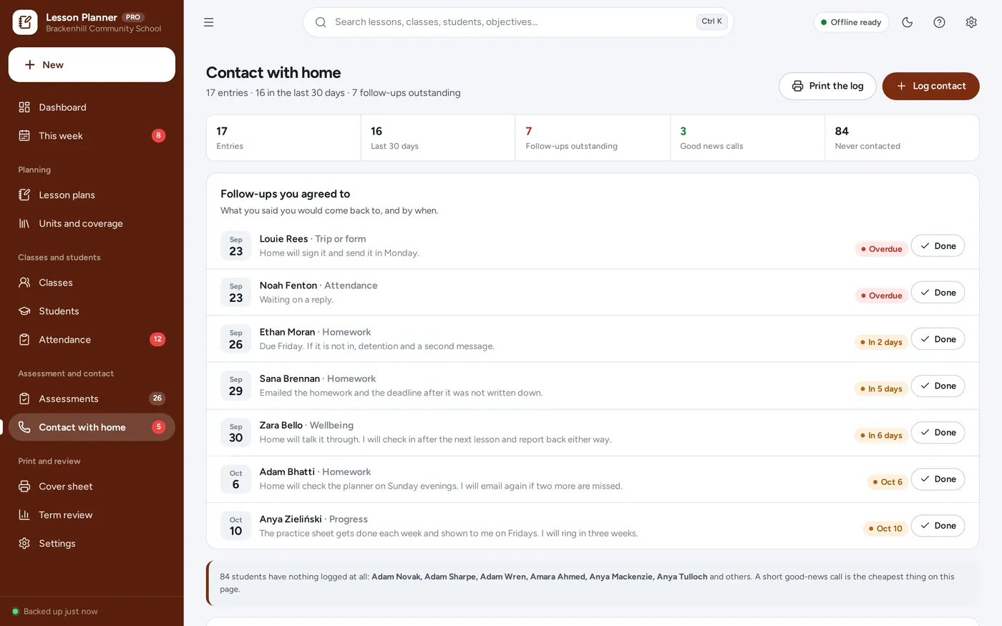Mark Noah Fenton follow-up done
The width and height of the screenshot is (1002, 626).
938,293
